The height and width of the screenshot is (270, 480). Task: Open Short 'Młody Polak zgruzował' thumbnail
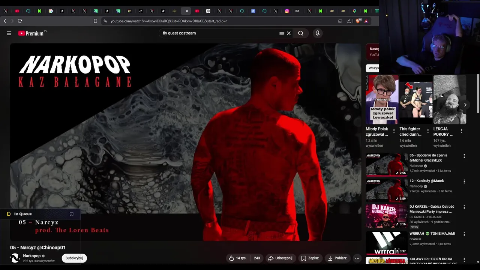(382, 99)
